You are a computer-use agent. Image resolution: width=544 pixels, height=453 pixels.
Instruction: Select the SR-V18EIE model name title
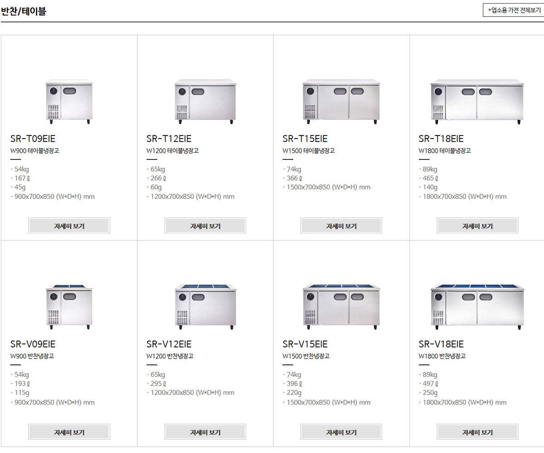[441, 344]
